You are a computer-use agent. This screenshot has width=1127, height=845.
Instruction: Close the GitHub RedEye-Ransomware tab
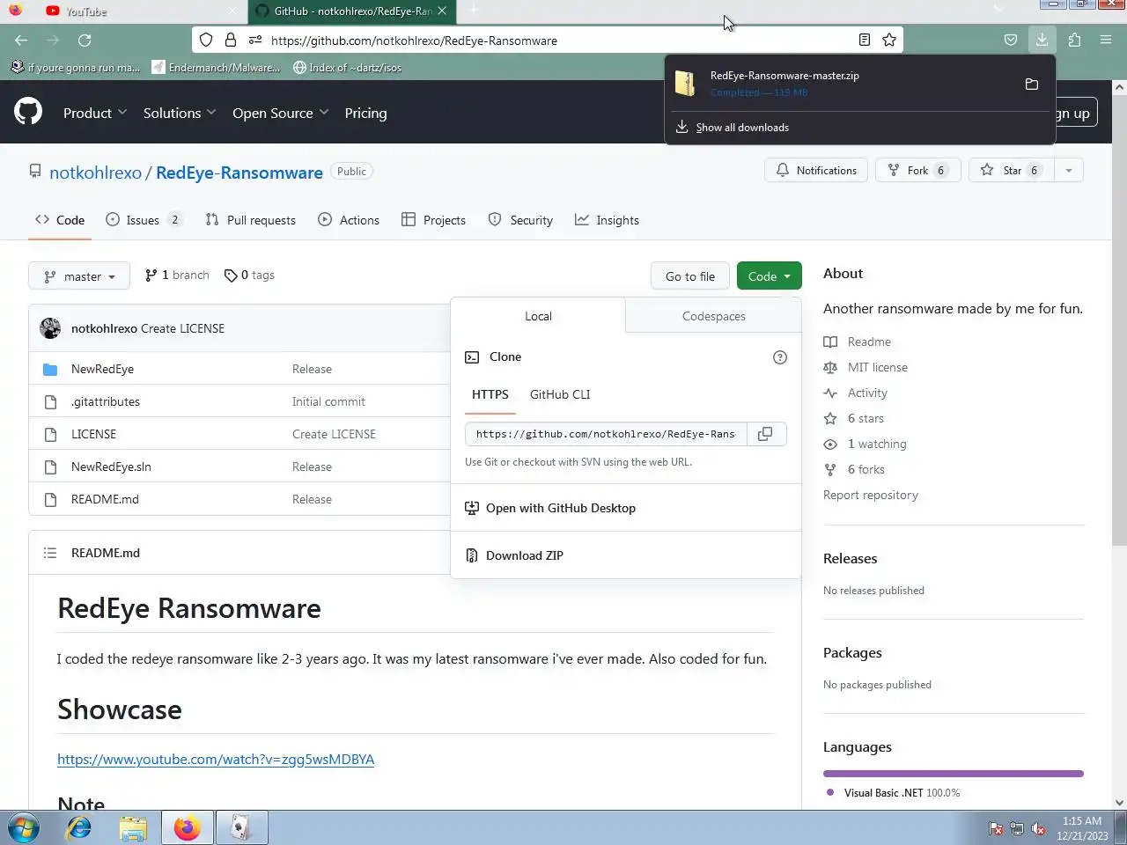pos(442,11)
